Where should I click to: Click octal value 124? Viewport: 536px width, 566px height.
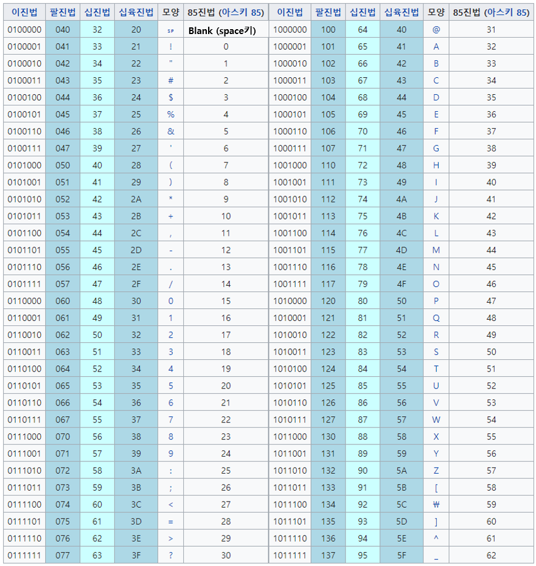328,369
